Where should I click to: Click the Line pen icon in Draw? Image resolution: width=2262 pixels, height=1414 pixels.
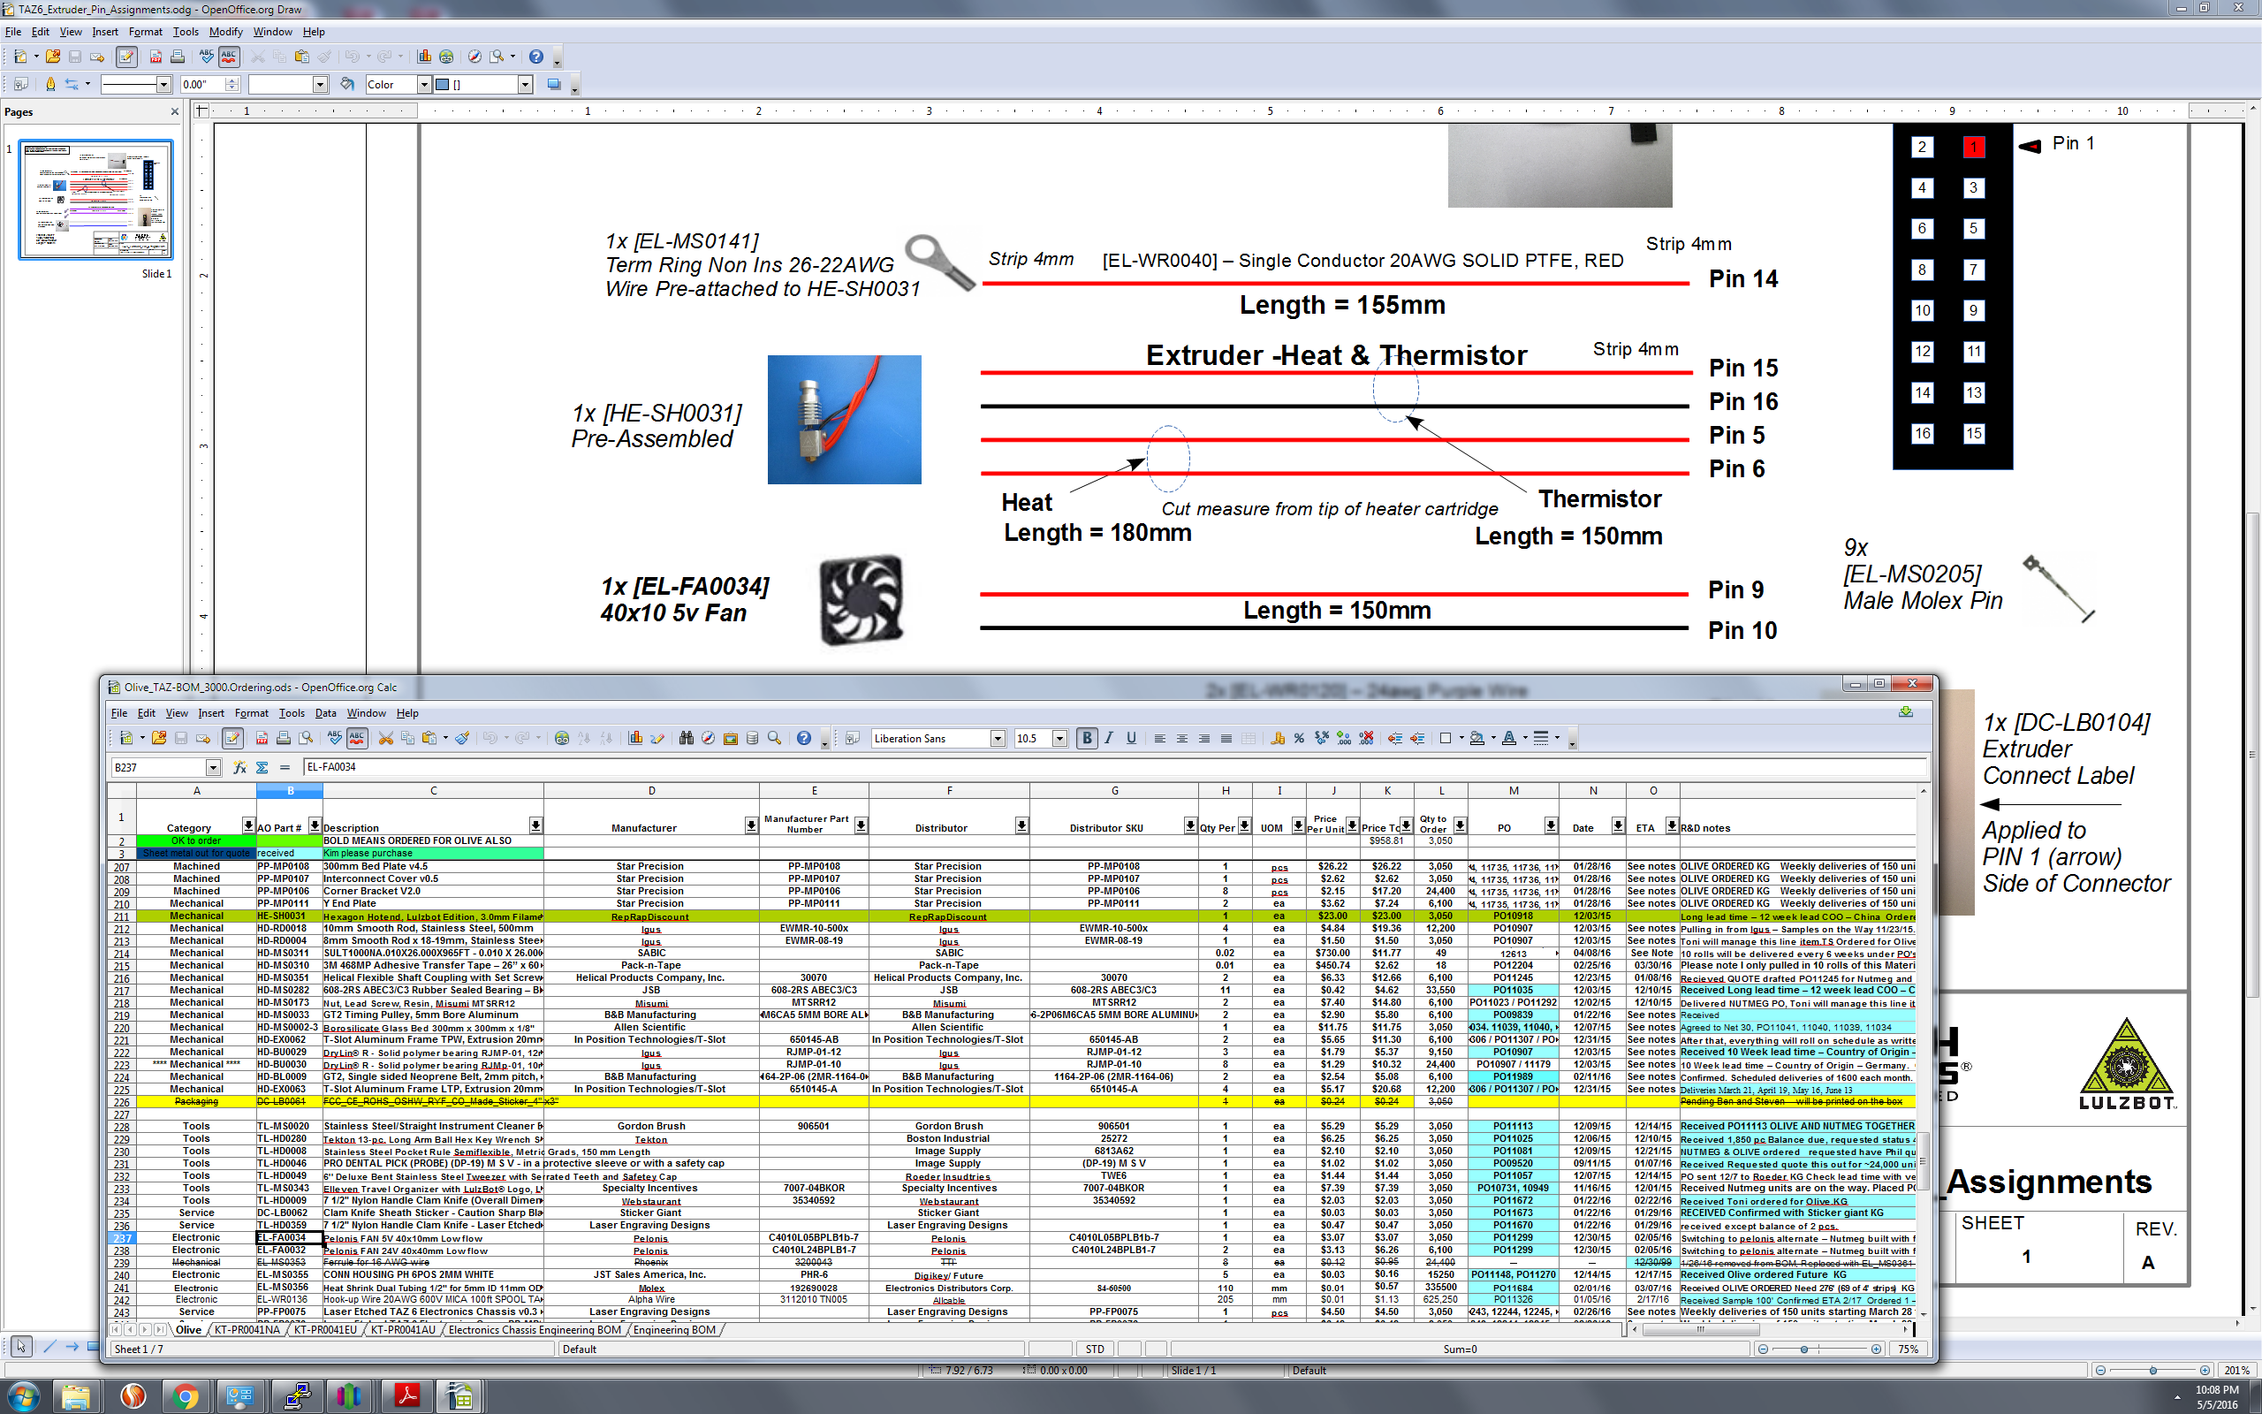click(x=50, y=84)
